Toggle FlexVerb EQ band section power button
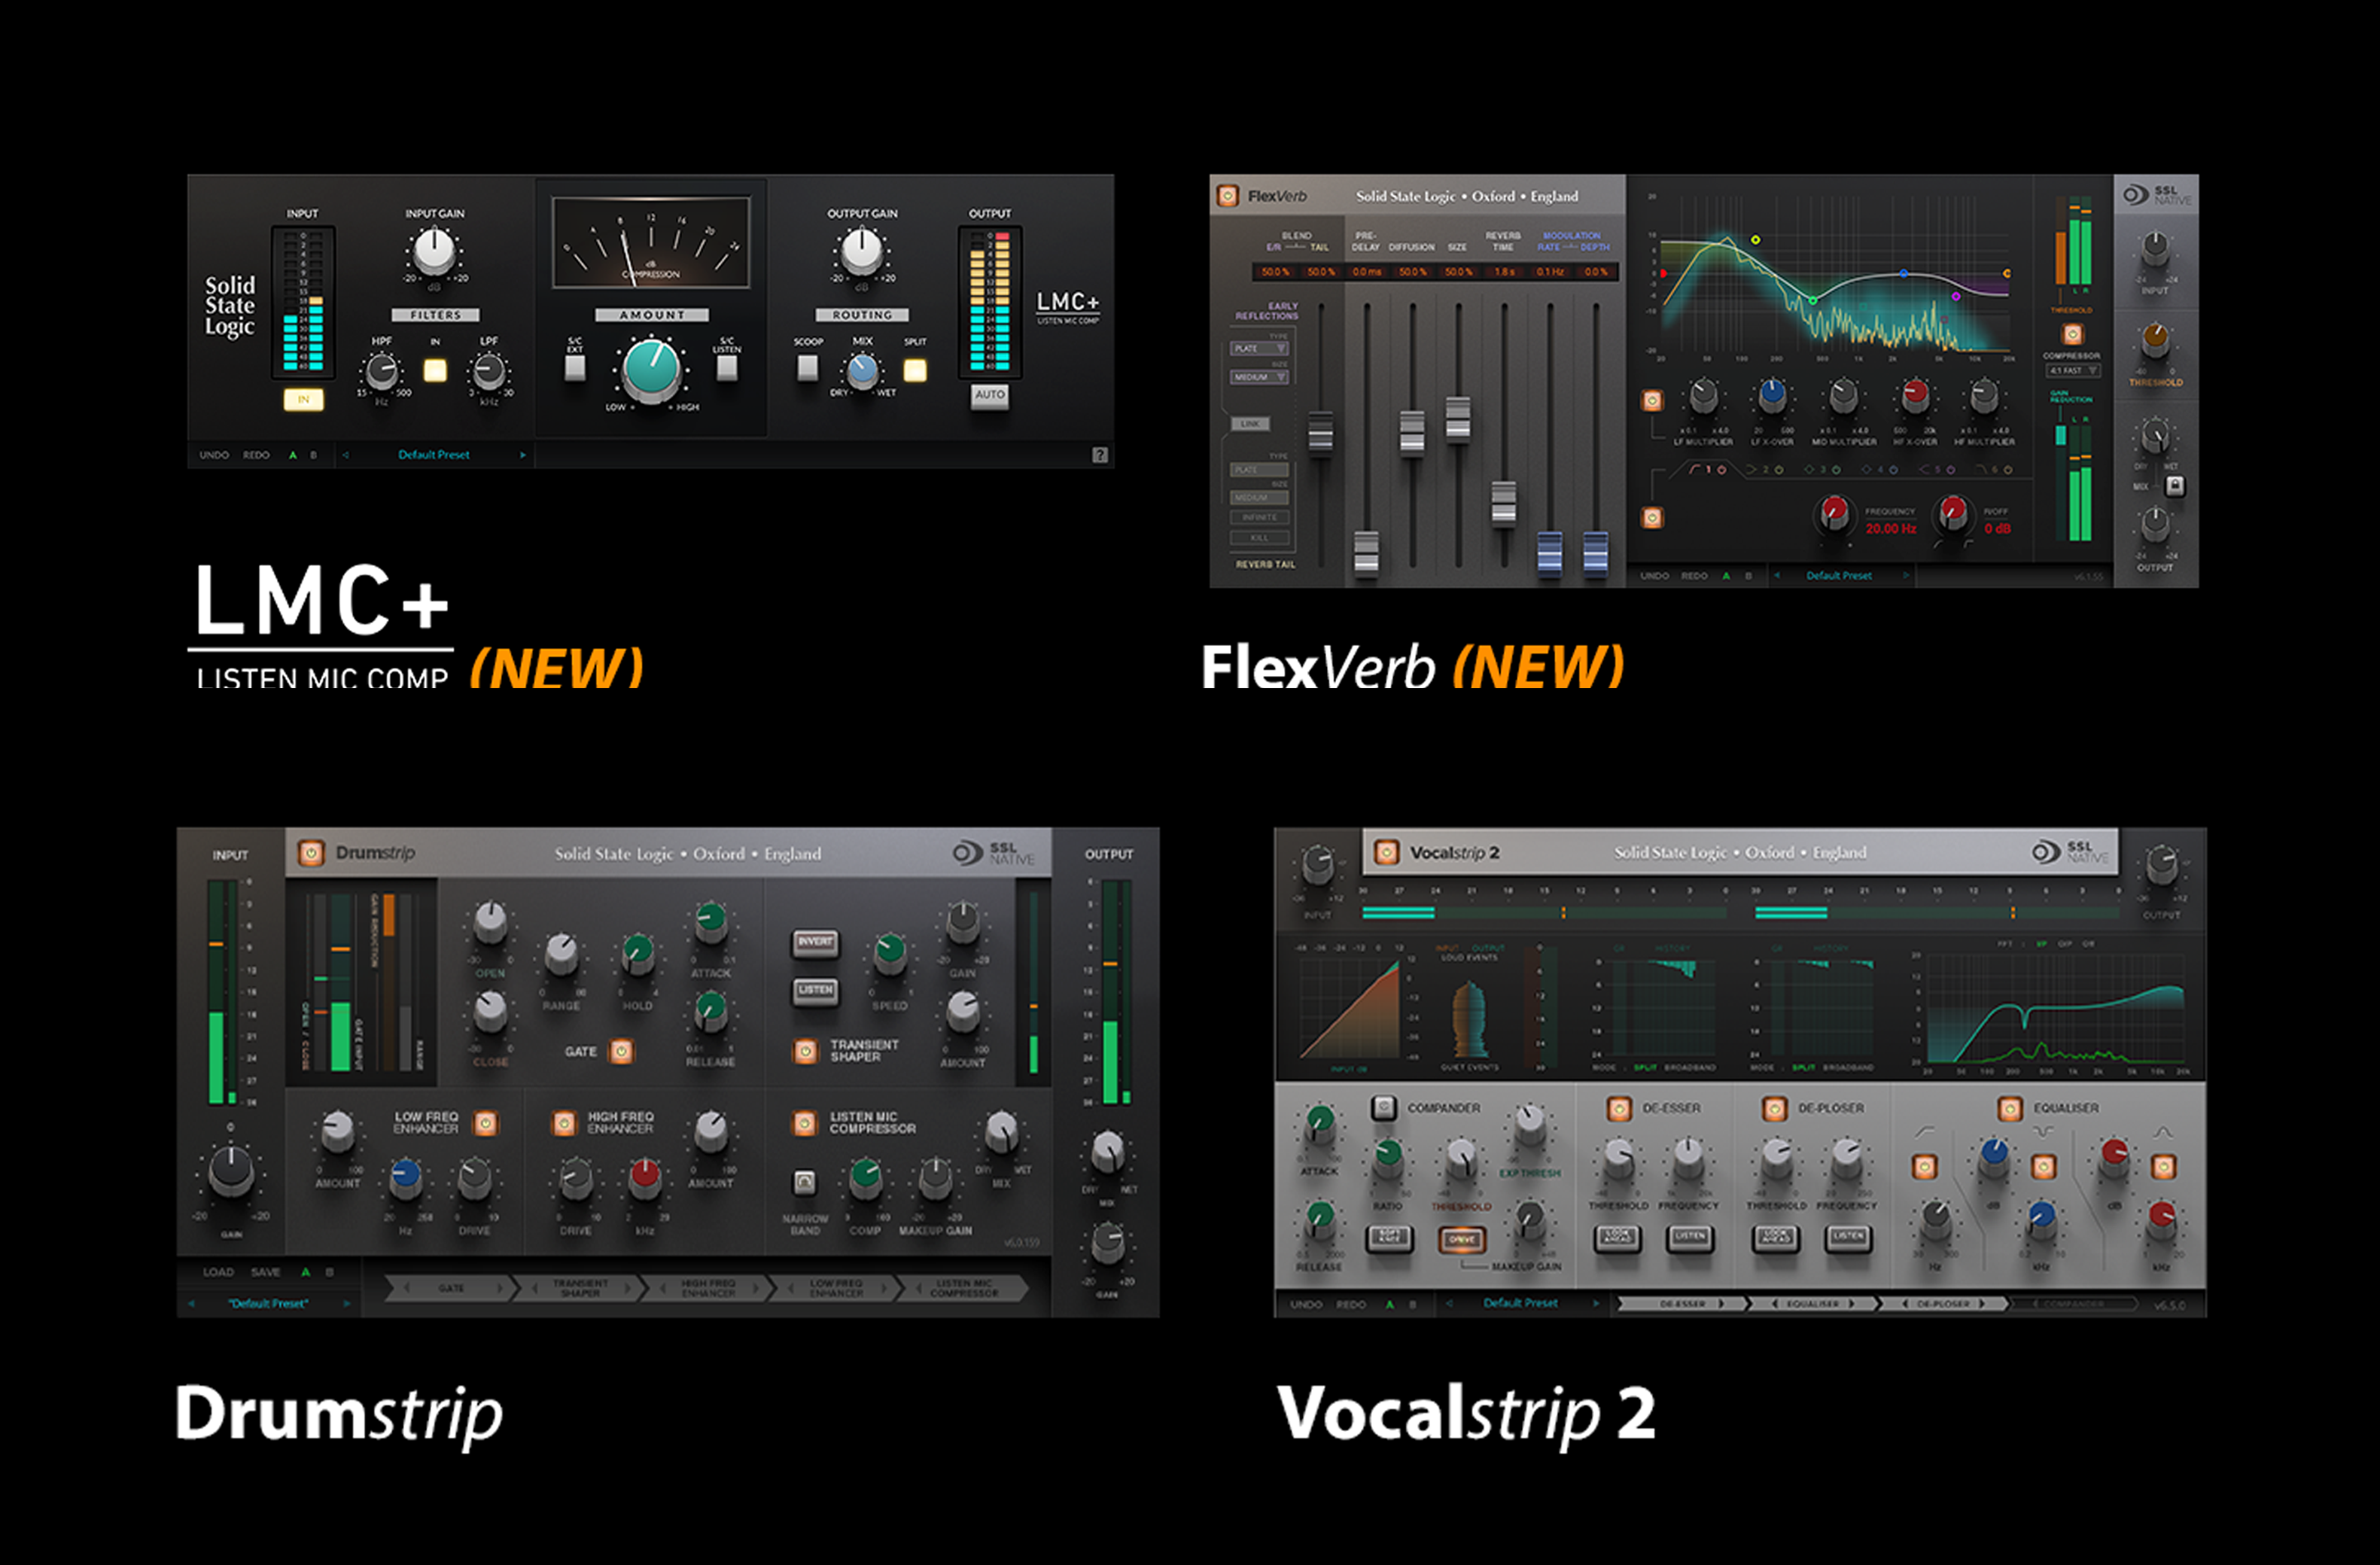The image size is (2380, 1565). tap(1652, 517)
